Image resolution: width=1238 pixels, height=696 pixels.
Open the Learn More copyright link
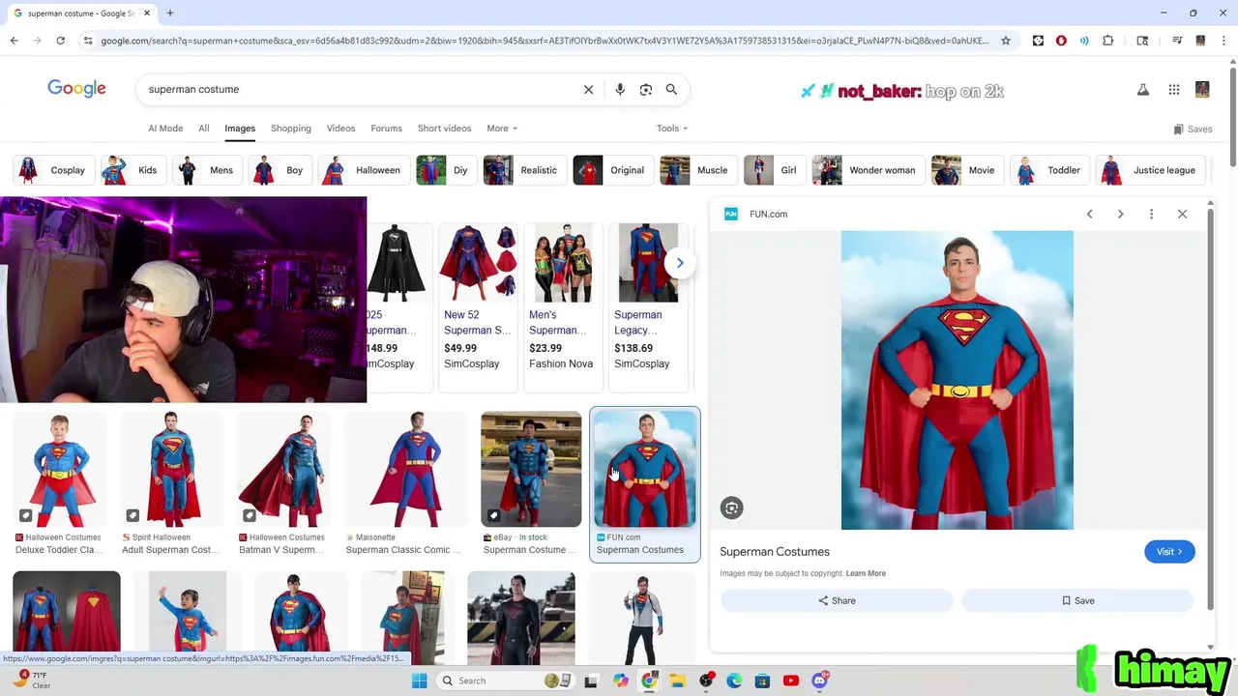click(x=866, y=573)
